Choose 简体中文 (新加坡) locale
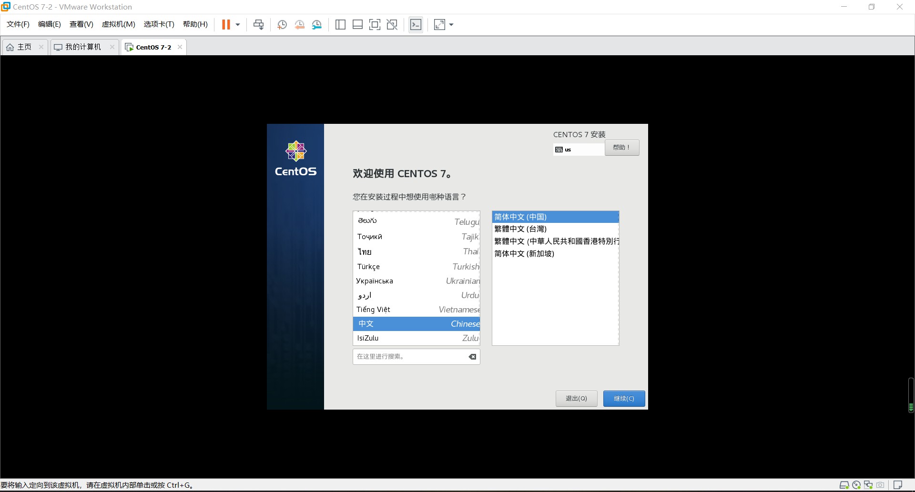 (x=555, y=254)
